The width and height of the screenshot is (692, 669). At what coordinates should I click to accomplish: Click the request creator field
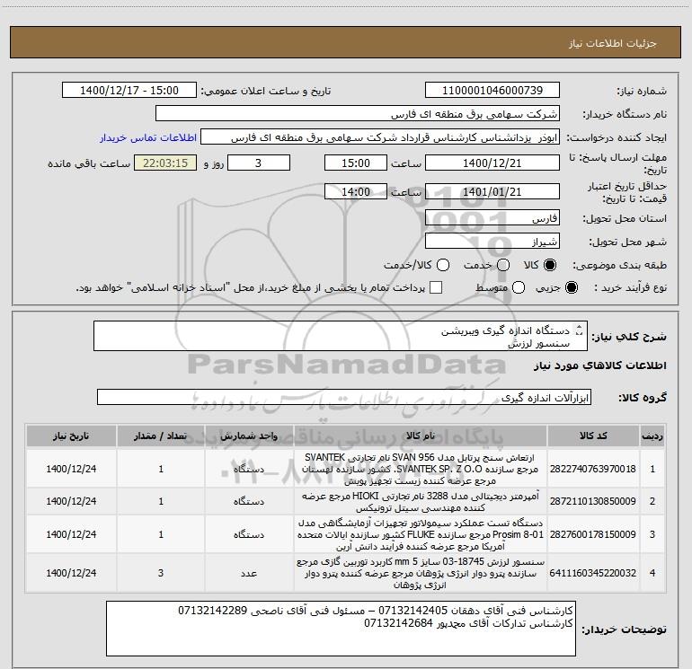[x=380, y=137]
